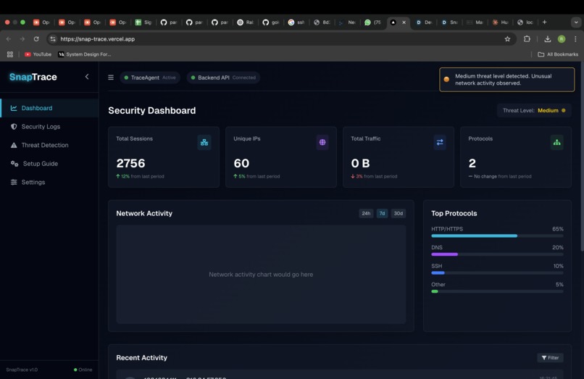Viewport: 584px width, 379px height.
Task: Click the page vertical scrollbar
Action: point(582,157)
